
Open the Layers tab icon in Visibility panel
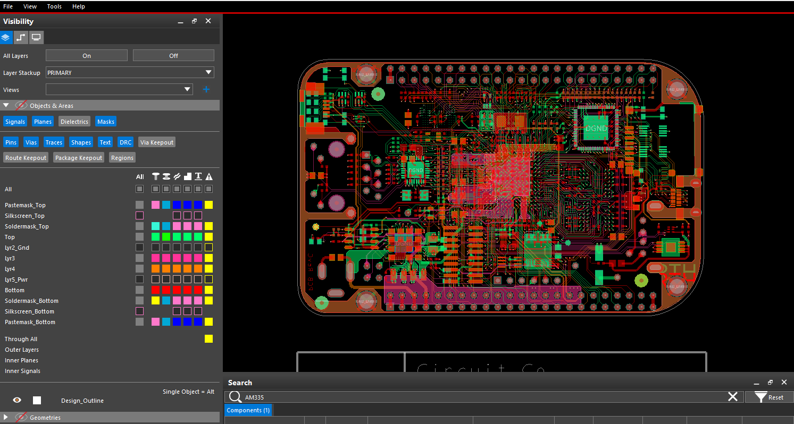[x=5, y=37]
